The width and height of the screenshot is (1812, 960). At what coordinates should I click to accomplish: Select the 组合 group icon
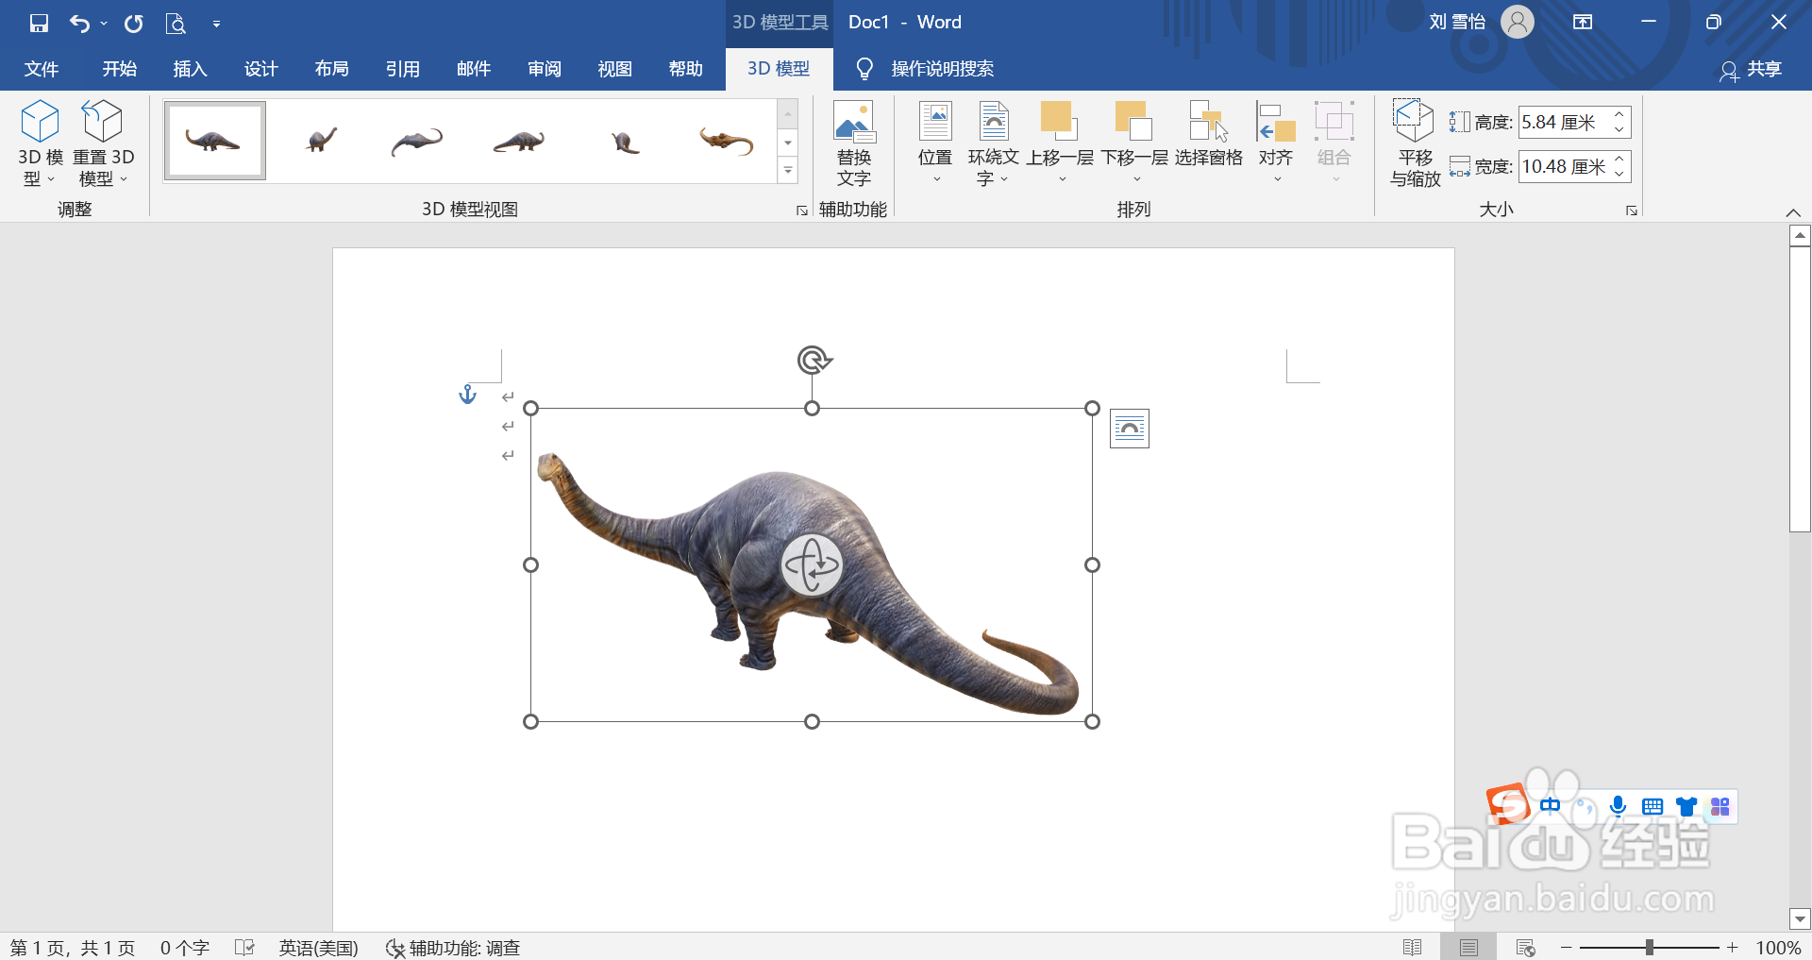1334,123
